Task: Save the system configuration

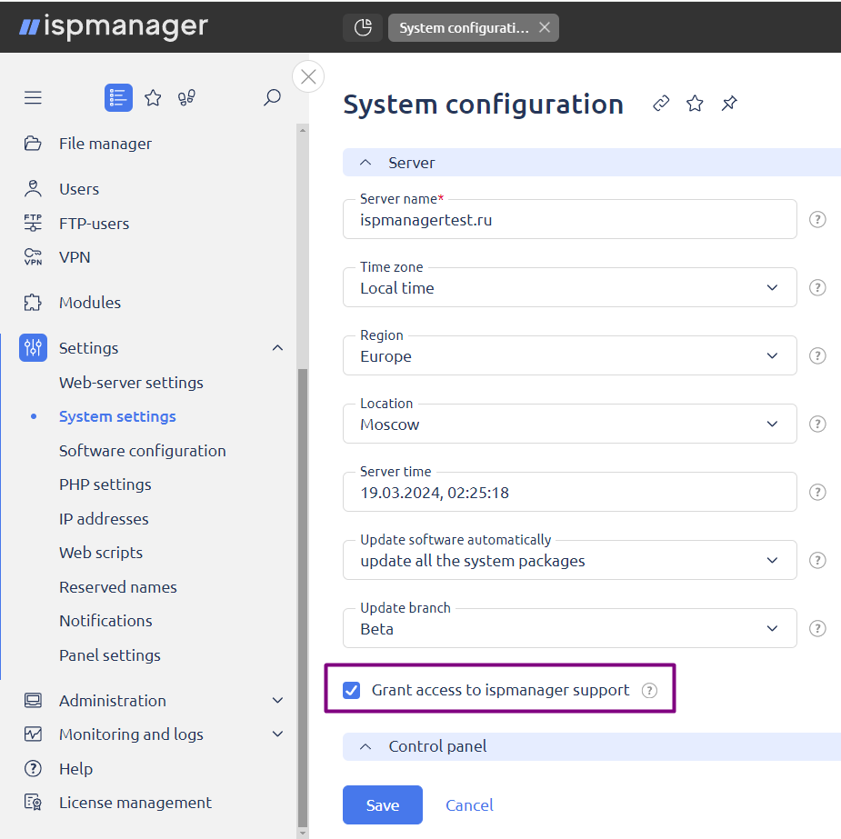Action: coord(383,804)
